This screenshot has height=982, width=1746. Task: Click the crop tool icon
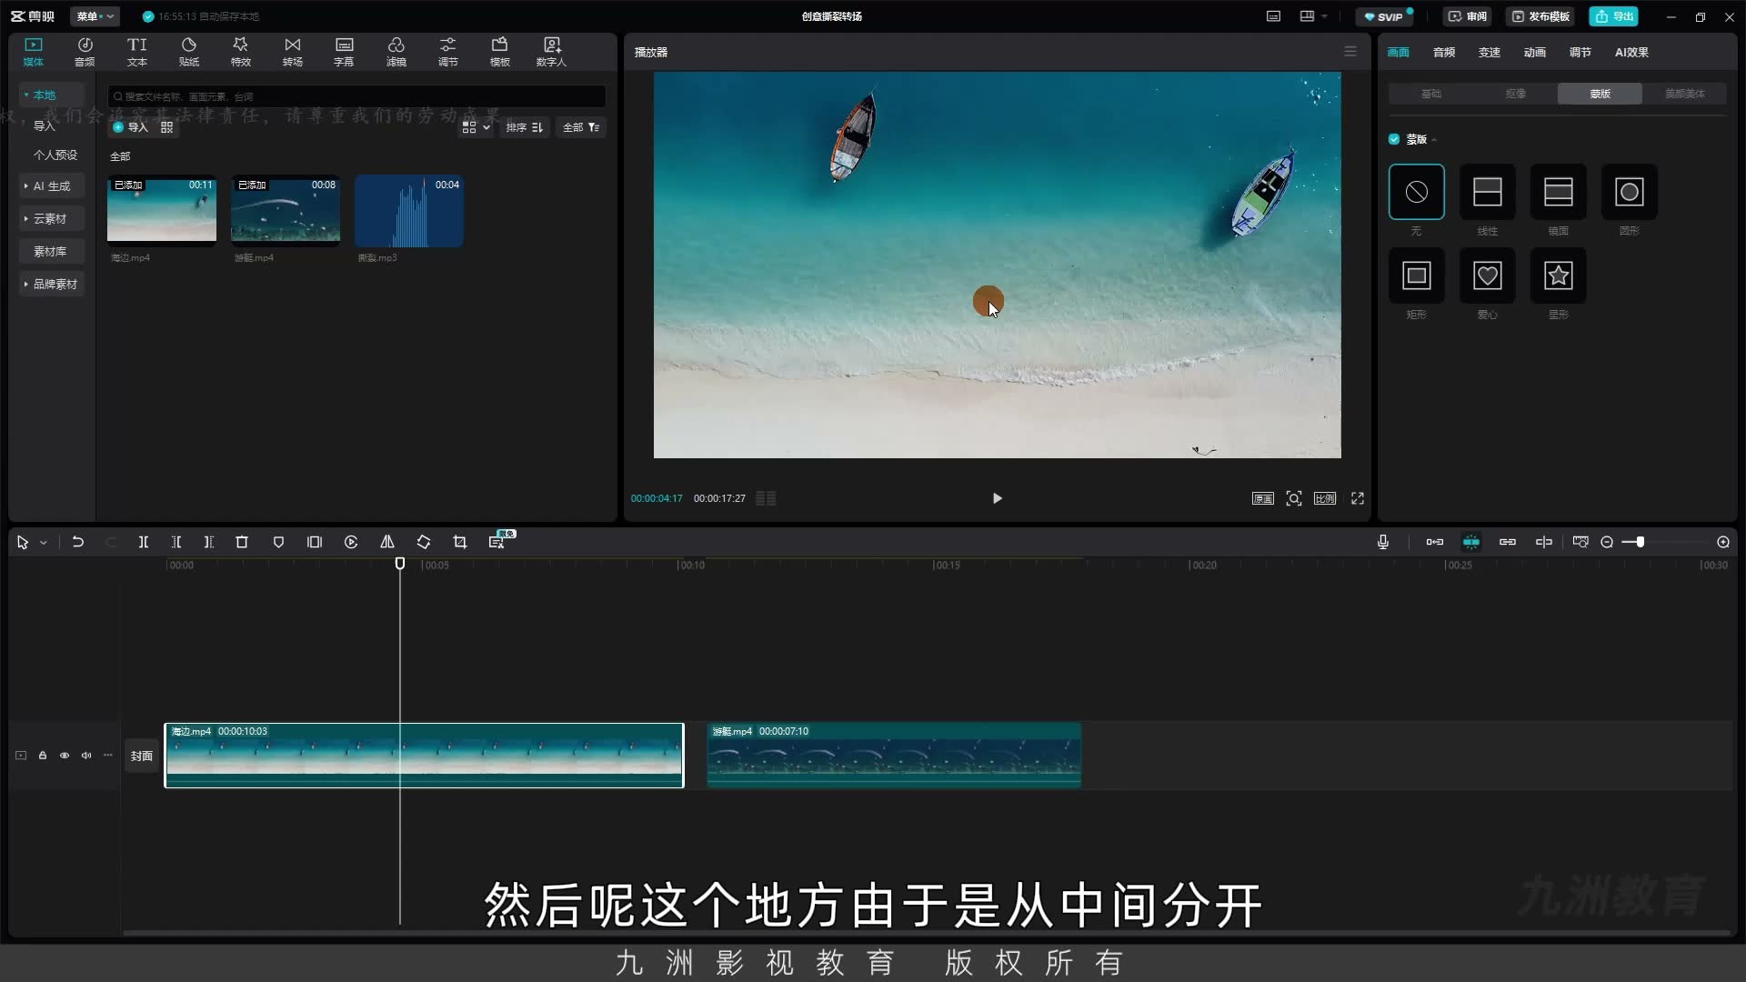pos(460,542)
